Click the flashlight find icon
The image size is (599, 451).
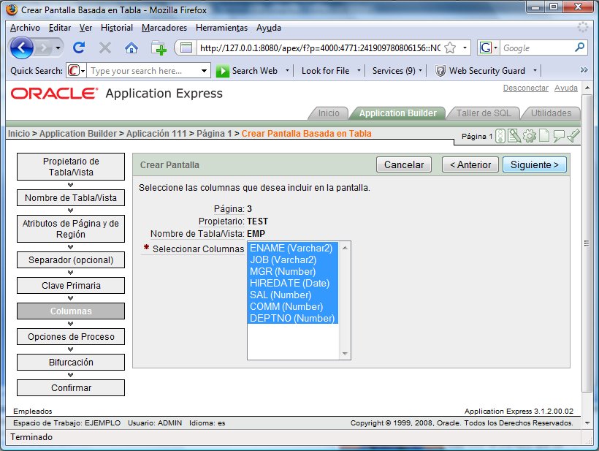point(573,136)
